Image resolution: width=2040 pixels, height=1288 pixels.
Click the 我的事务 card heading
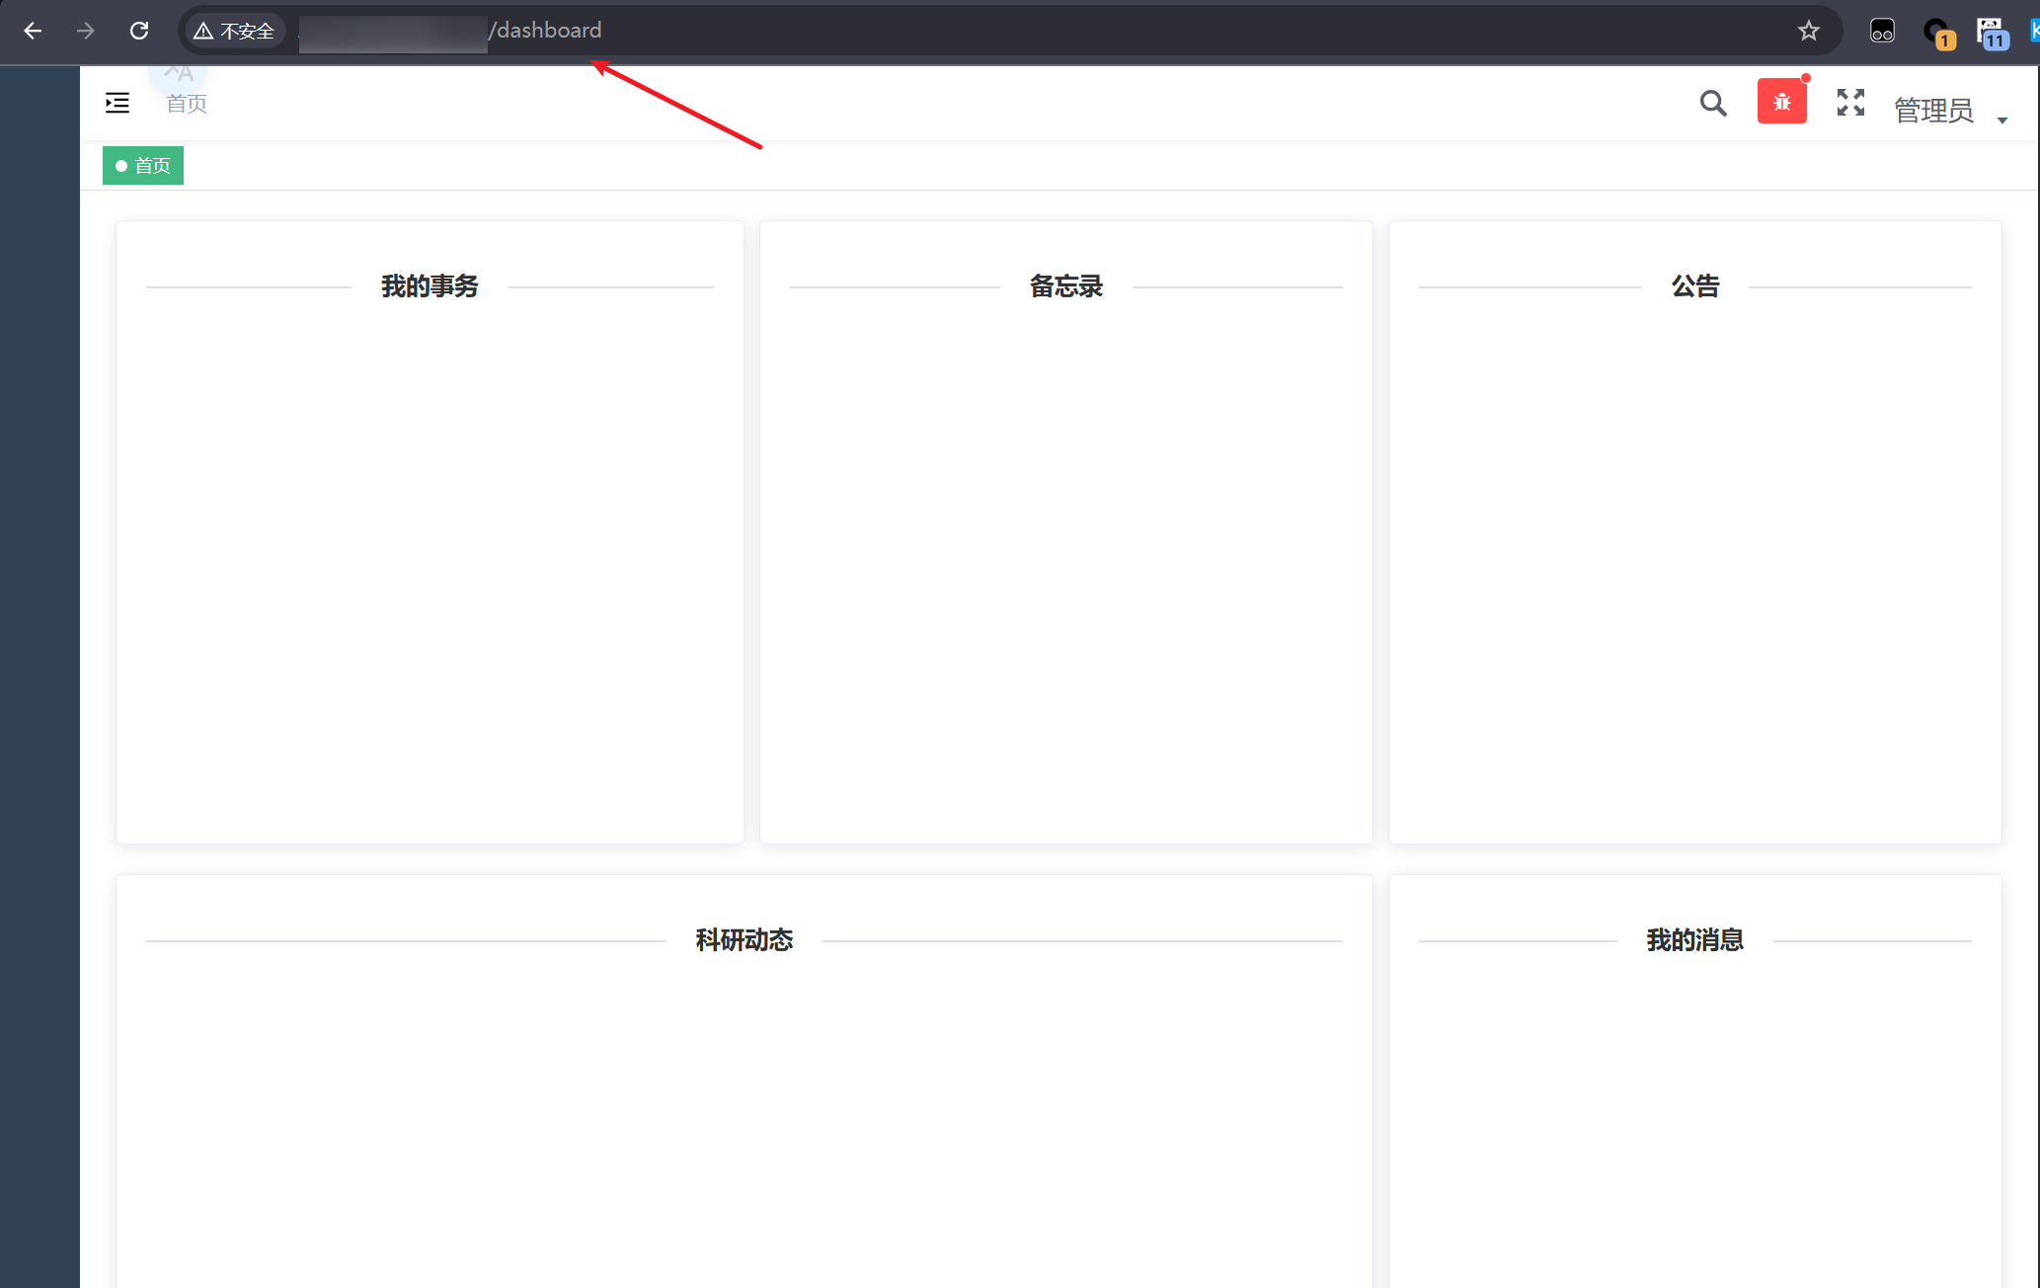430,286
